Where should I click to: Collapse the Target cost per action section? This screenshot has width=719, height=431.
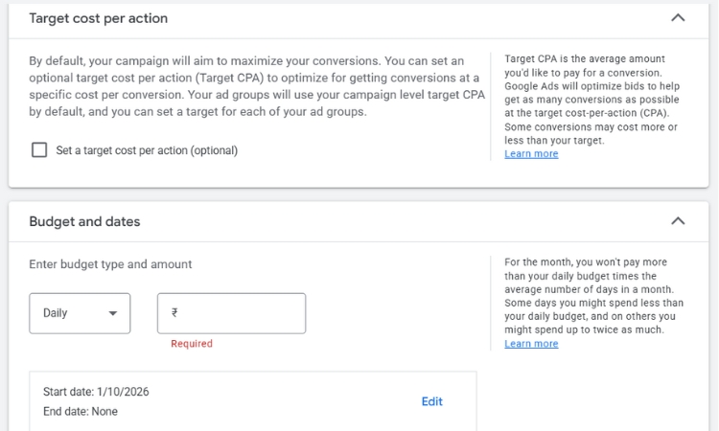(678, 18)
